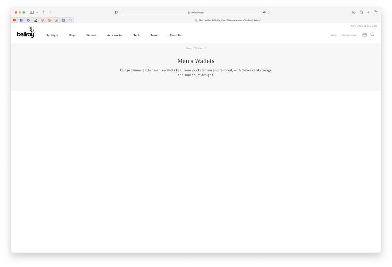Click the Shop breadcrumb link
The height and width of the screenshot is (267, 392).
(x=189, y=48)
